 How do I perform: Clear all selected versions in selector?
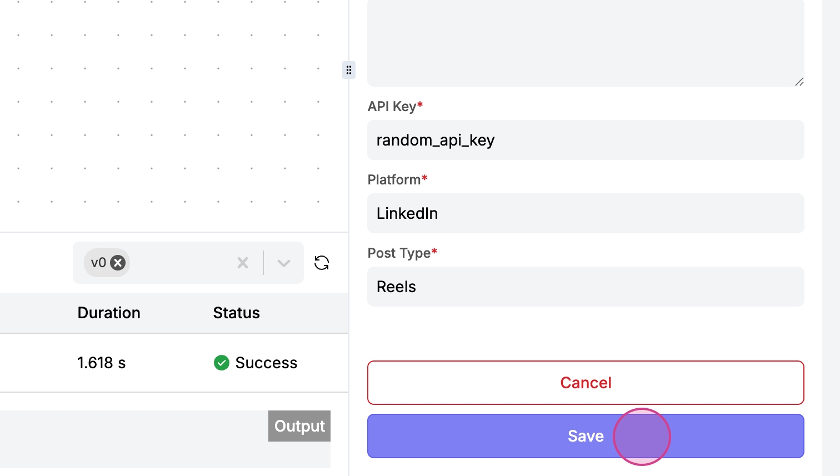pyautogui.click(x=243, y=263)
